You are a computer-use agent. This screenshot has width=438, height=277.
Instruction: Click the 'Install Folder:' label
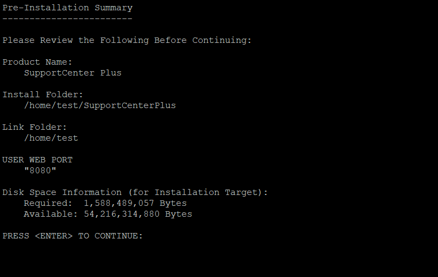43,95
